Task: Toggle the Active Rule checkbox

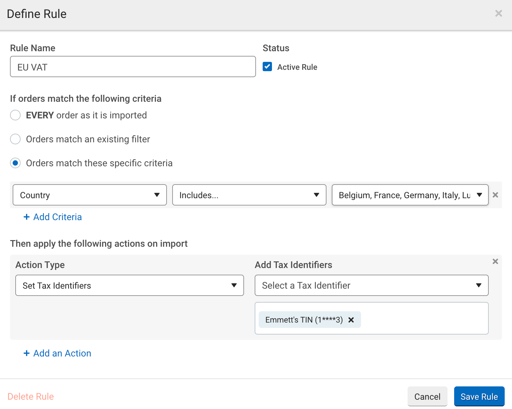Action: click(x=267, y=67)
